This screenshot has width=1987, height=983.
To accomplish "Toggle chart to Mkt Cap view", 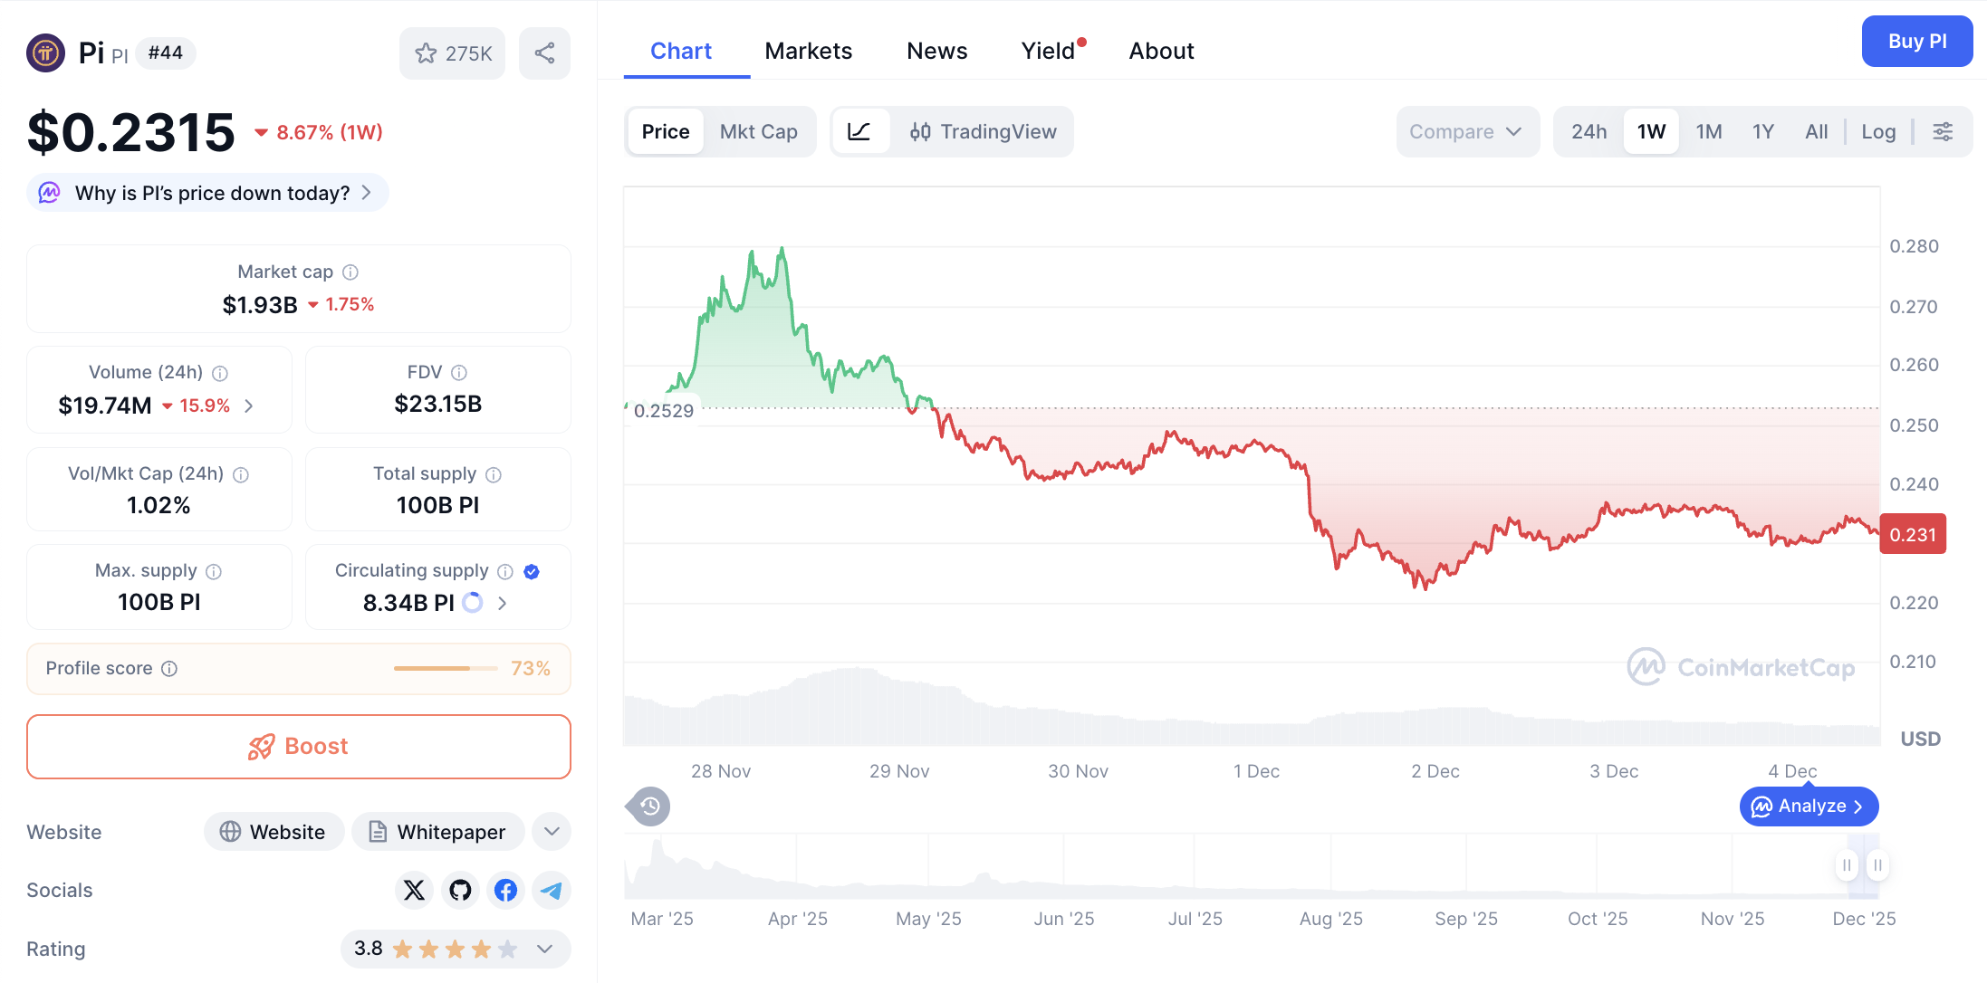I will tap(759, 131).
